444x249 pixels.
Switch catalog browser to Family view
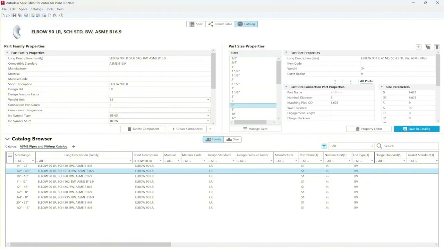[213, 139]
